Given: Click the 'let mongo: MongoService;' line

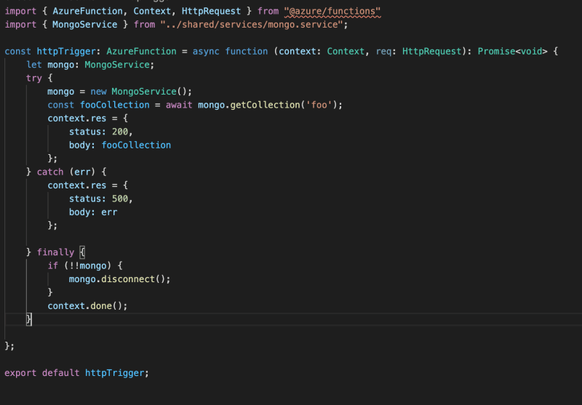Looking at the screenshot, I should (90, 65).
